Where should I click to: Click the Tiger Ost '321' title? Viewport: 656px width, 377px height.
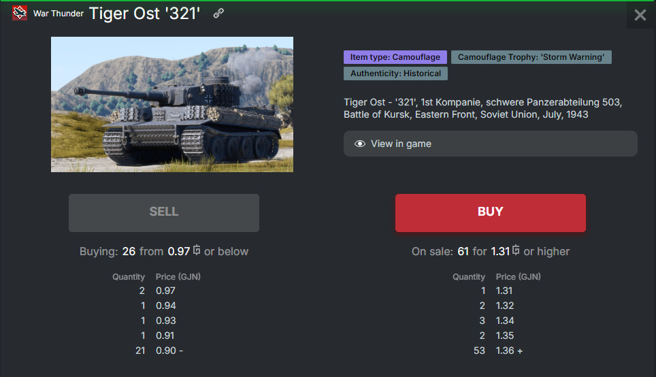(x=144, y=13)
